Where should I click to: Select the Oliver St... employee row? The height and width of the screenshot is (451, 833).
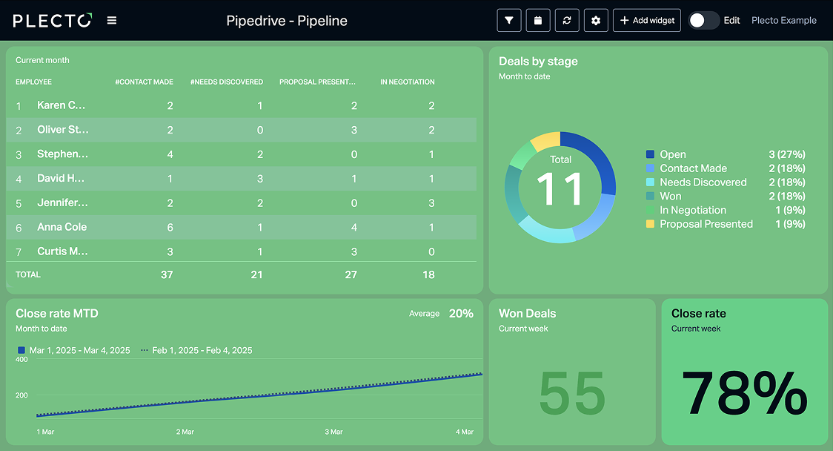[241, 130]
